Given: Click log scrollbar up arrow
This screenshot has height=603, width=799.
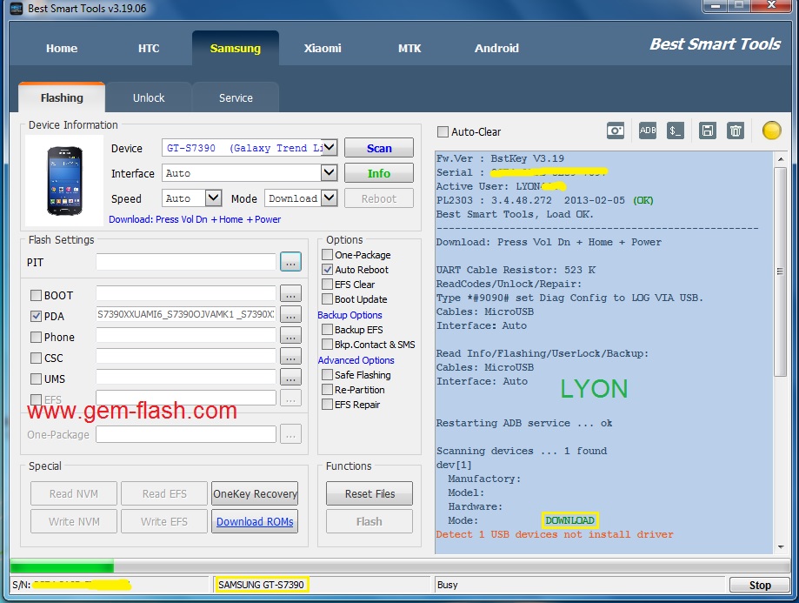Looking at the screenshot, I should coord(780,159).
